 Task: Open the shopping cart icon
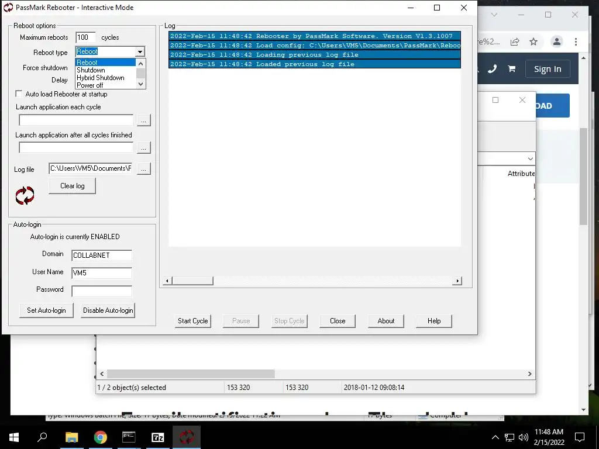point(511,69)
